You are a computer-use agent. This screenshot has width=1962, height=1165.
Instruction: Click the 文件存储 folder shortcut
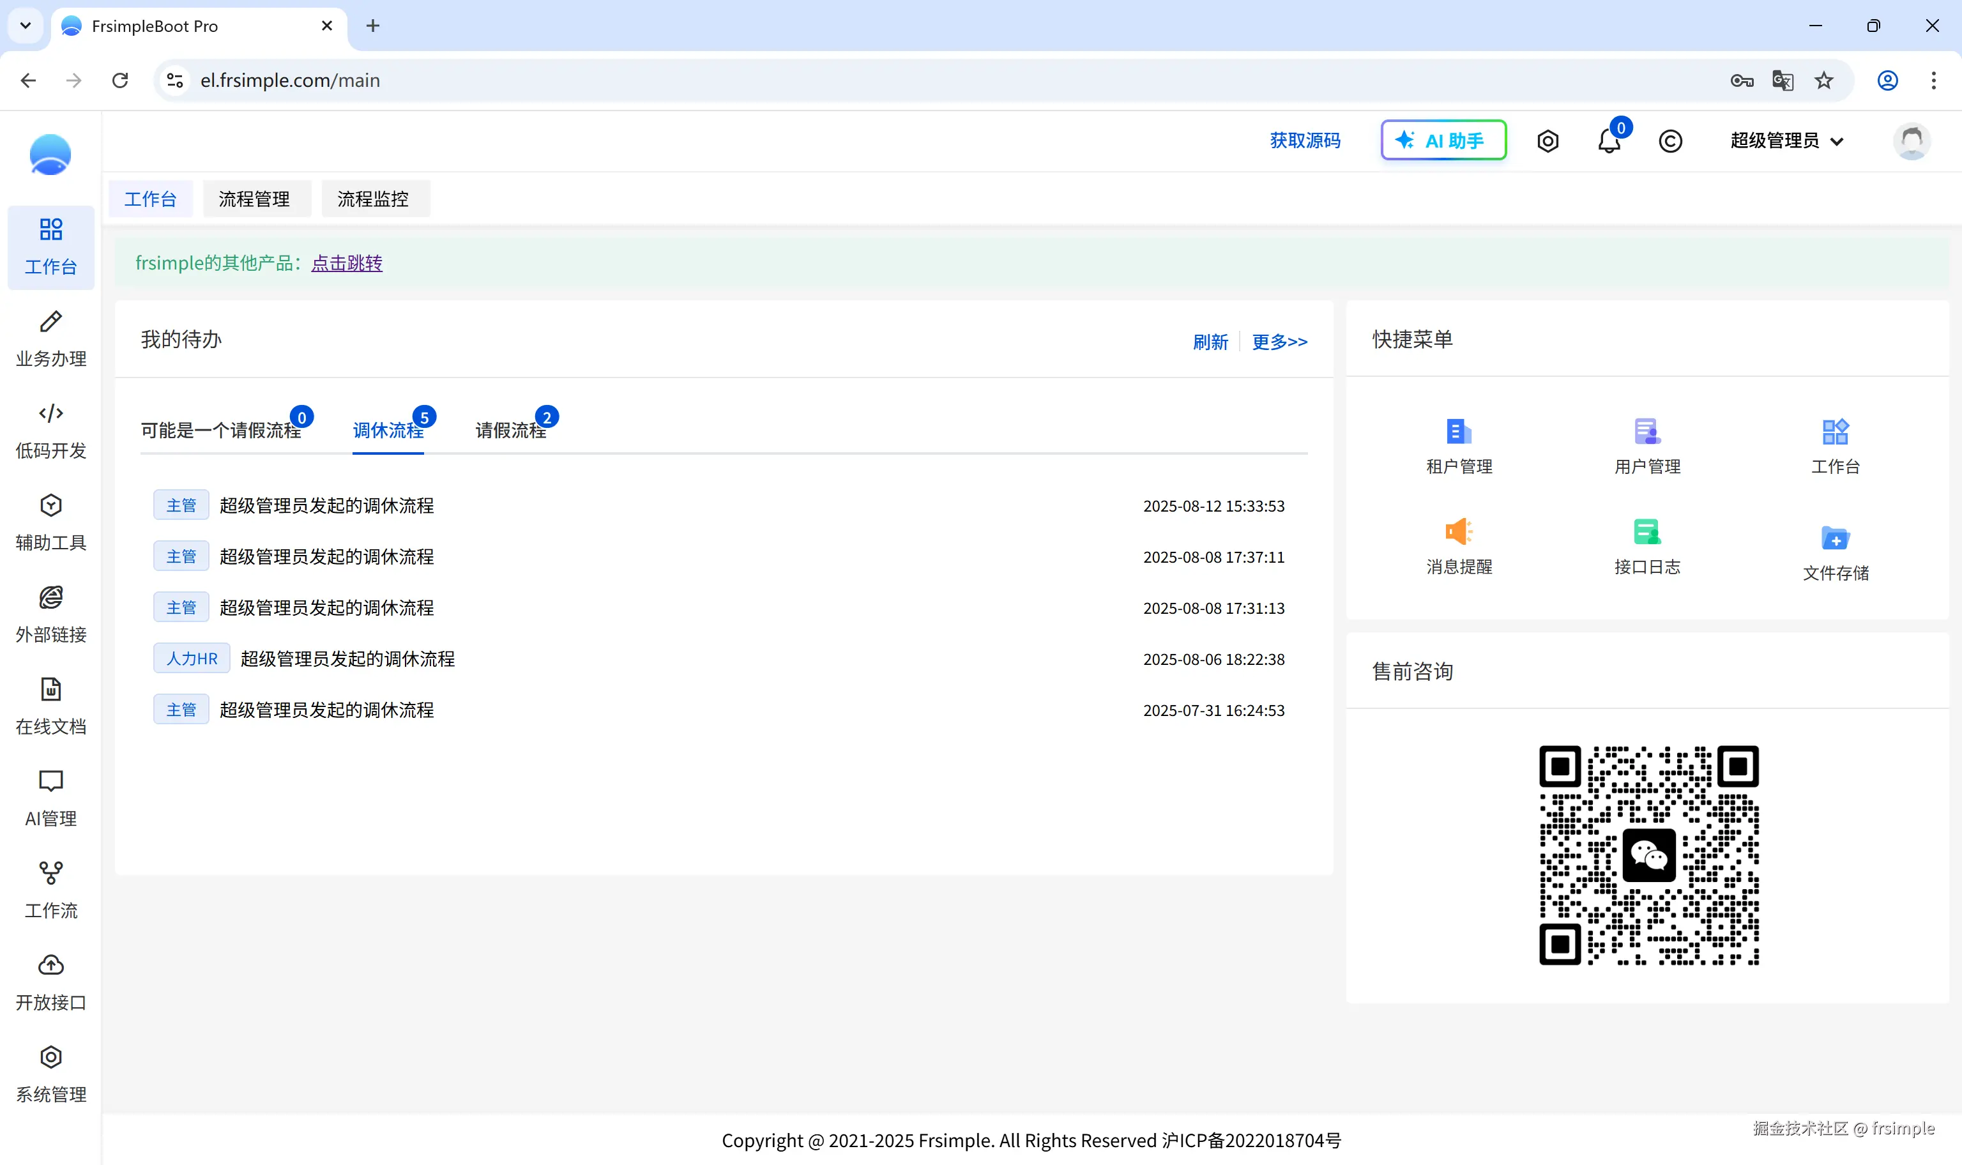point(1835,538)
